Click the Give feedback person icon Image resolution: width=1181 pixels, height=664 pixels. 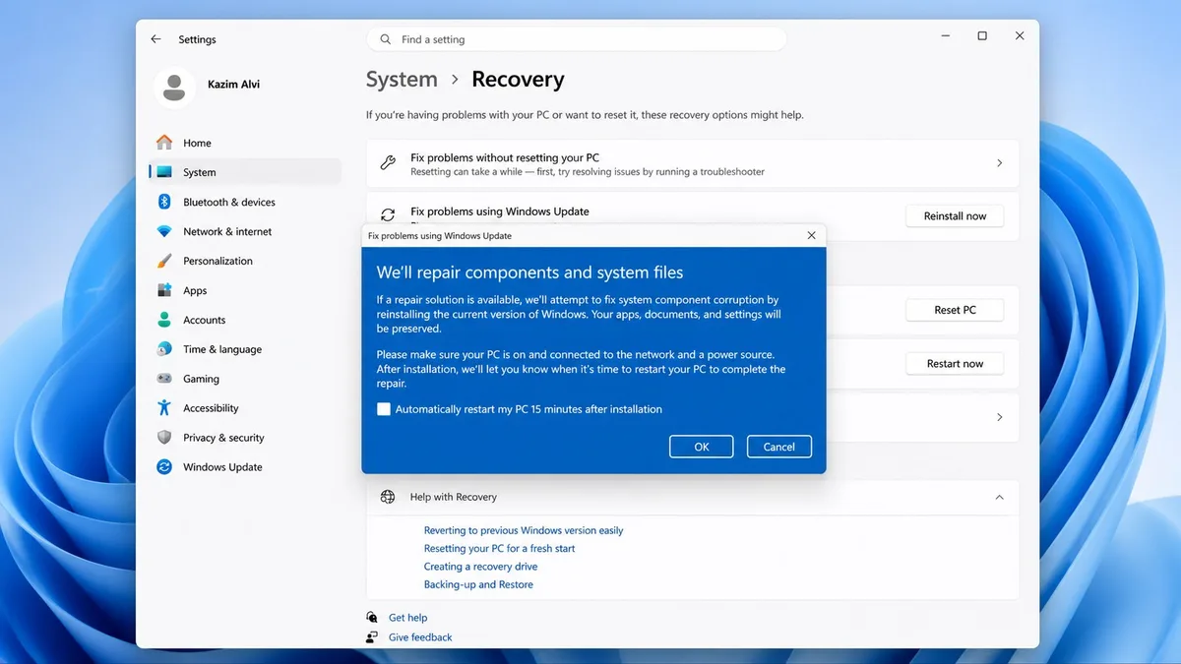(372, 636)
